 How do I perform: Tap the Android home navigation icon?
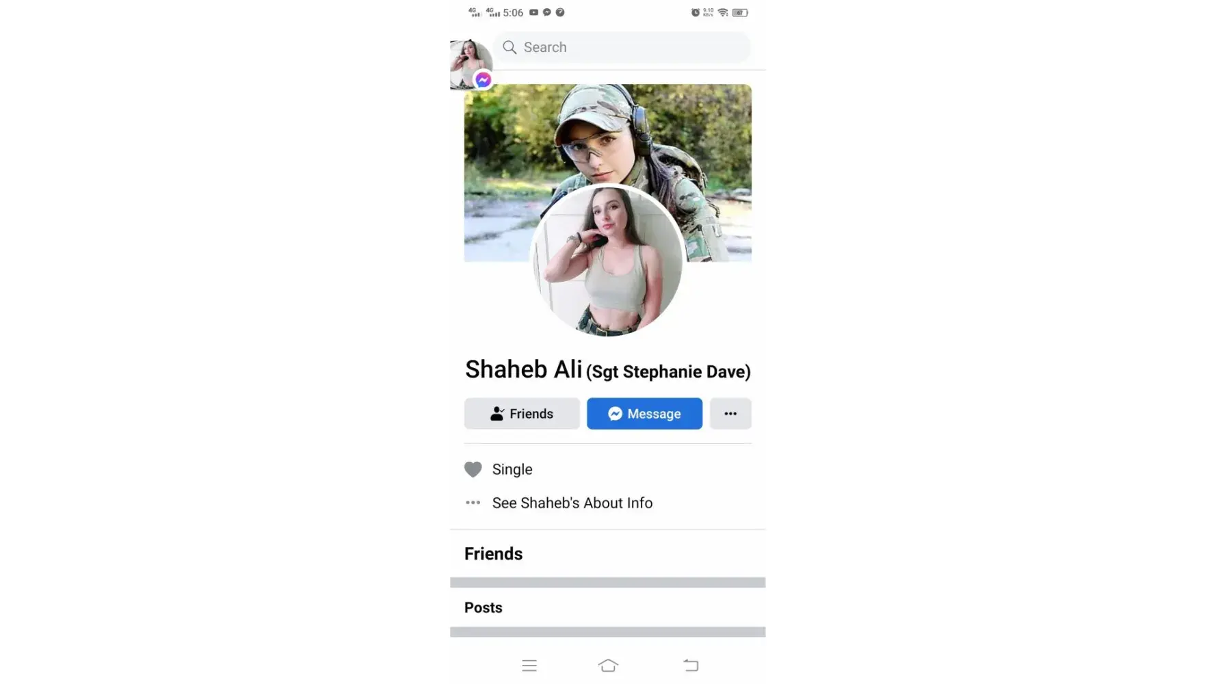tap(608, 666)
